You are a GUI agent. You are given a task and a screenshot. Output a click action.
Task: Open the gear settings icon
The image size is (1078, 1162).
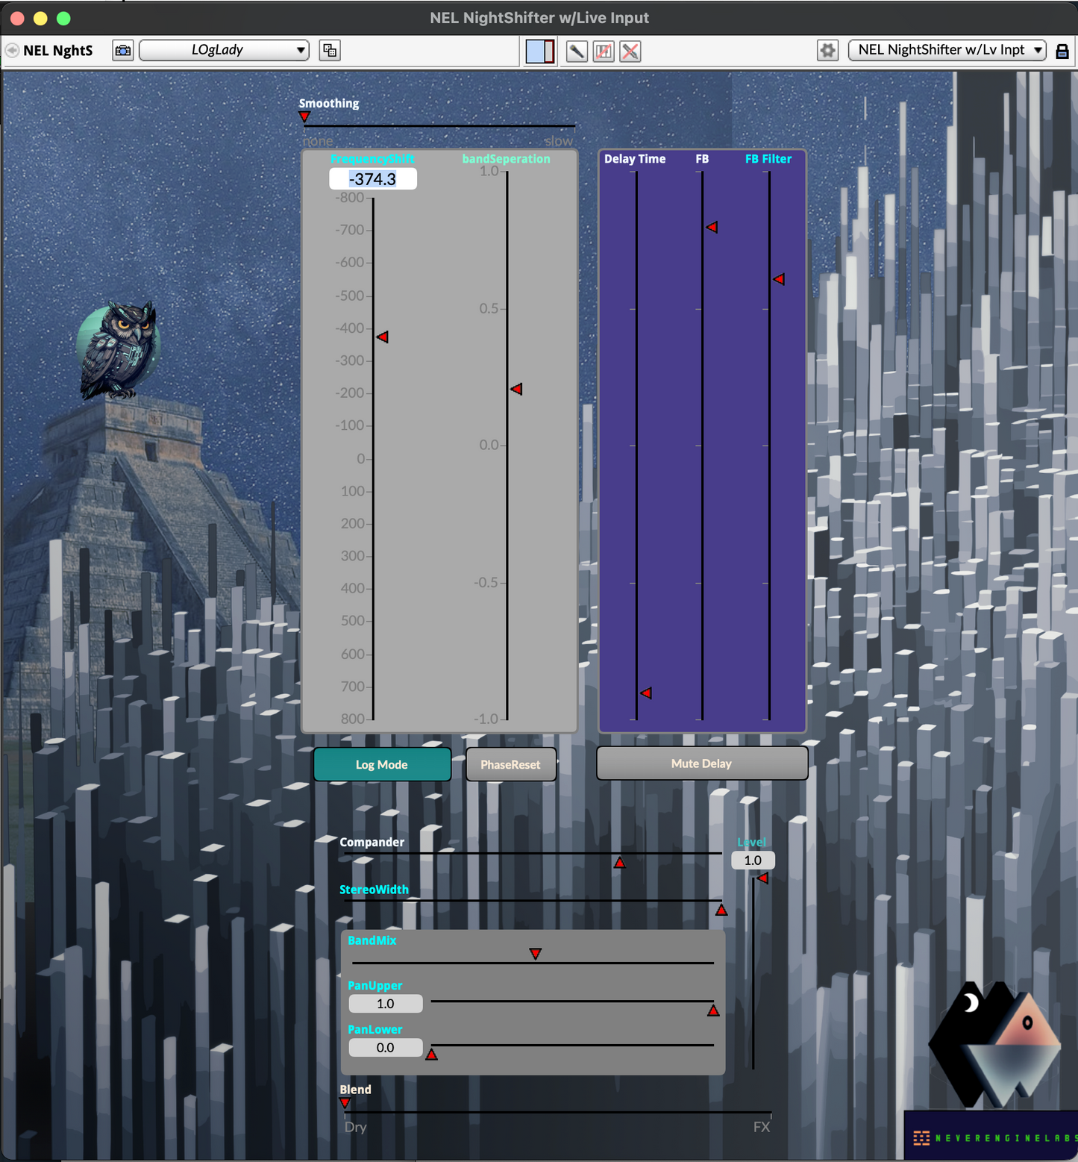tap(827, 51)
